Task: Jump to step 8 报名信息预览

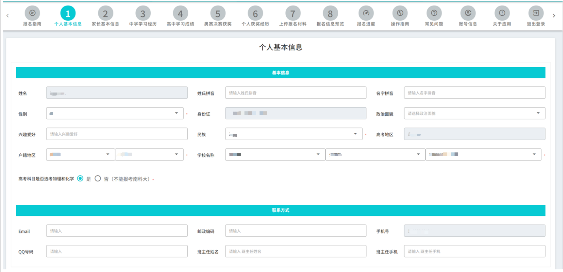Action: pos(330,14)
